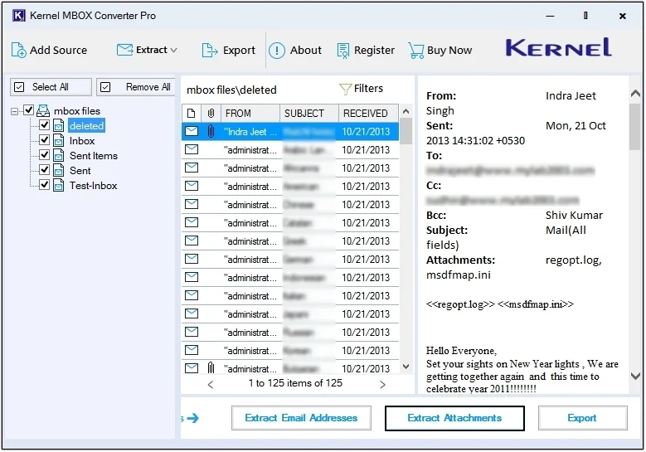Go to previous page of email list
646x452 pixels.
click(211, 385)
